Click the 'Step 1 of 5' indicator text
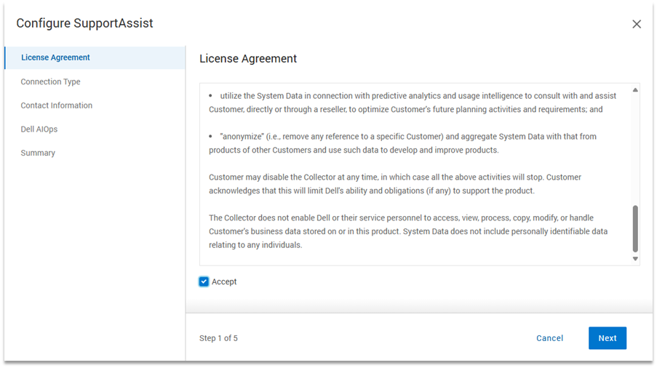 (218, 338)
